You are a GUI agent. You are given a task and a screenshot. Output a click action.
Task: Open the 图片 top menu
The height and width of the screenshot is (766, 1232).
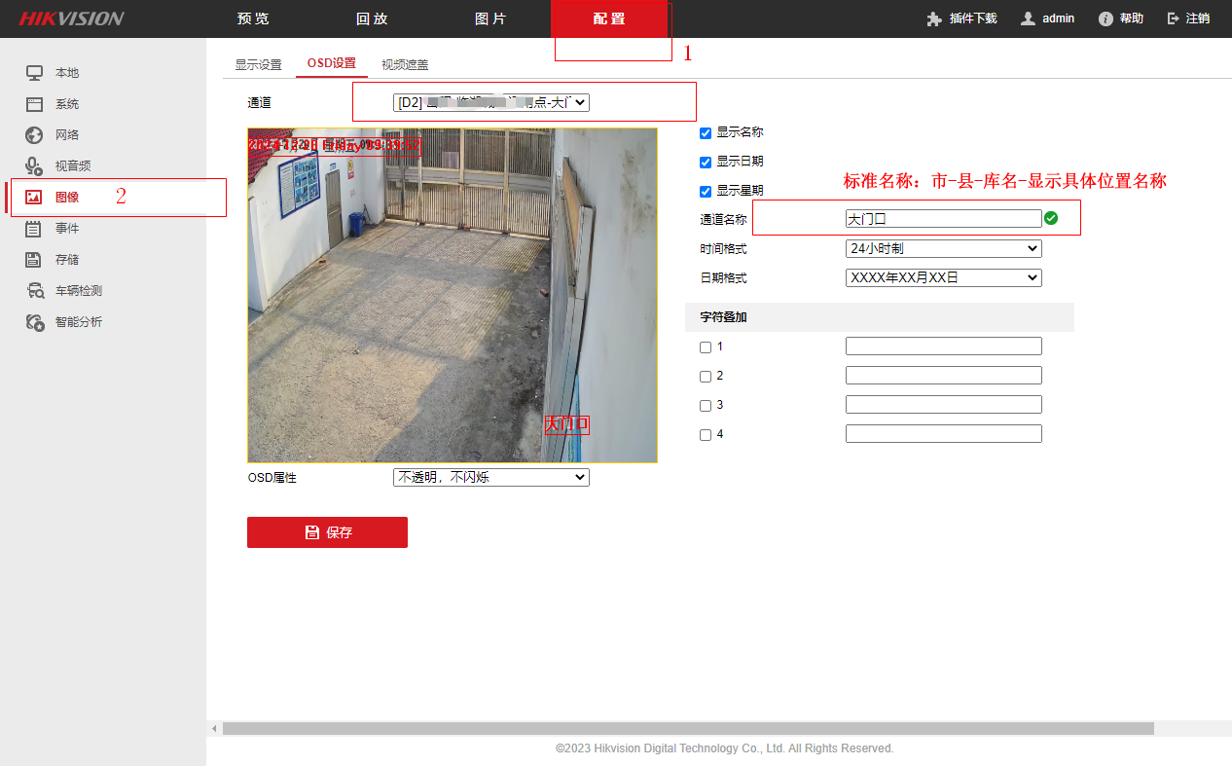pos(490,18)
